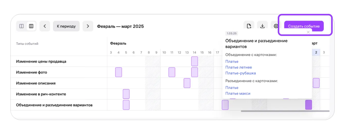This screenshot has height=134, width=345.
Task: Click 'Создать событие' button
Action: pyautogui.click(x=304, y=26)
